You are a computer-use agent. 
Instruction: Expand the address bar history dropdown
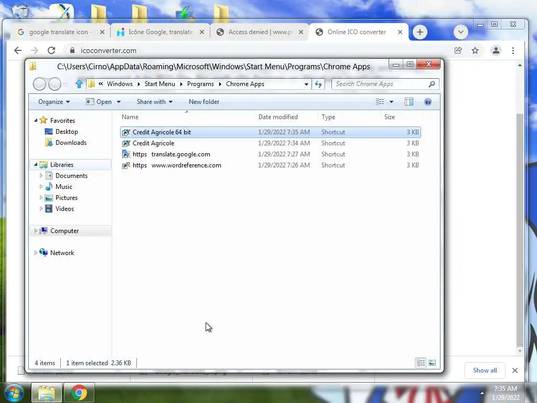[x=306, y=84]
